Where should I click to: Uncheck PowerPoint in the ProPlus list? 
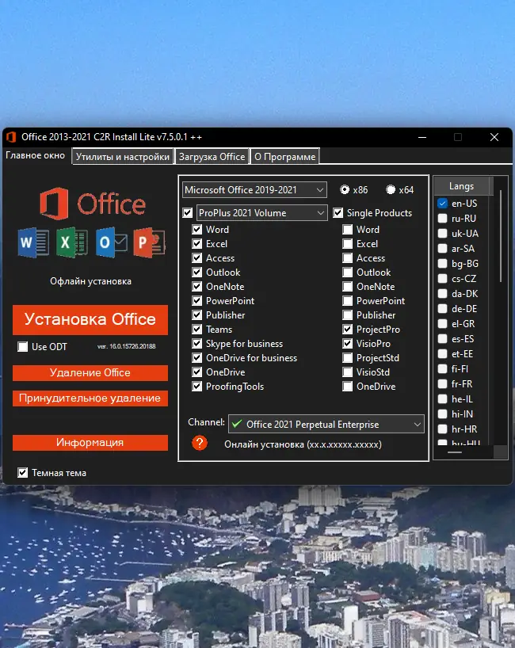tap(197, 301)
